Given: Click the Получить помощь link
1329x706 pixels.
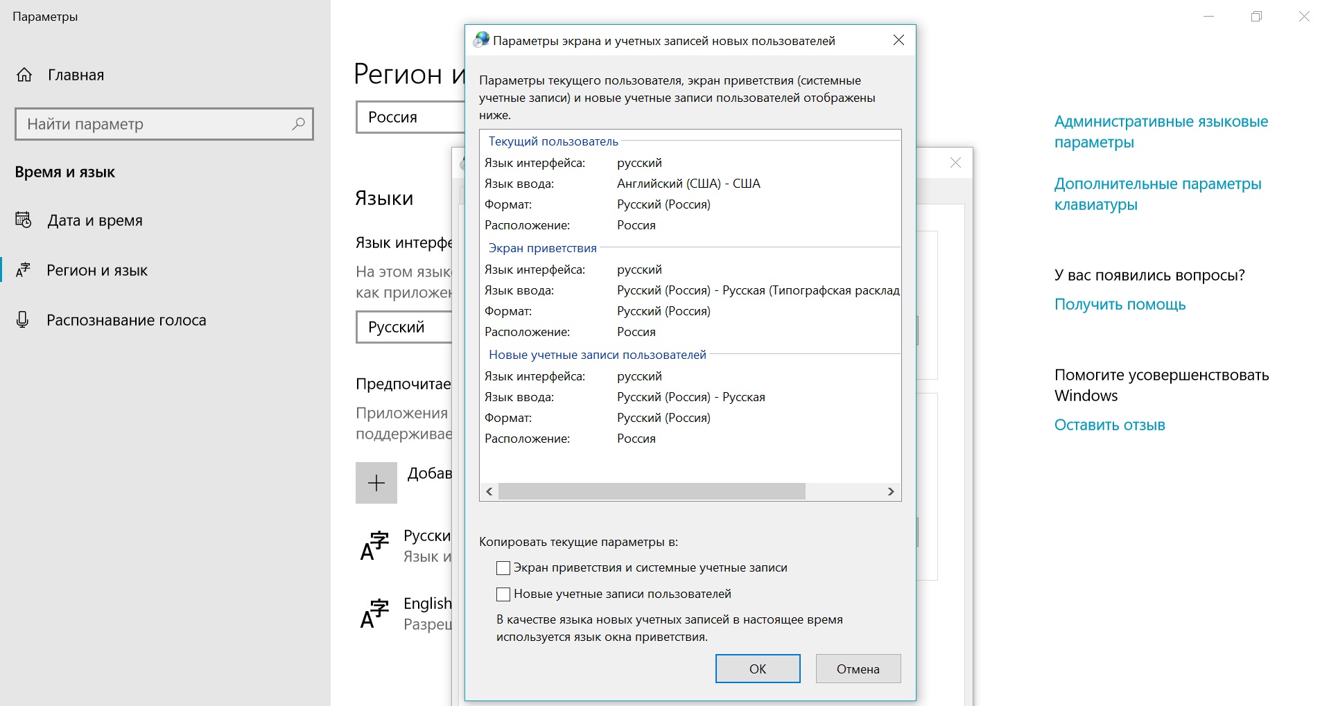Looking at the screenshot, I should (x=1120, y=304).
